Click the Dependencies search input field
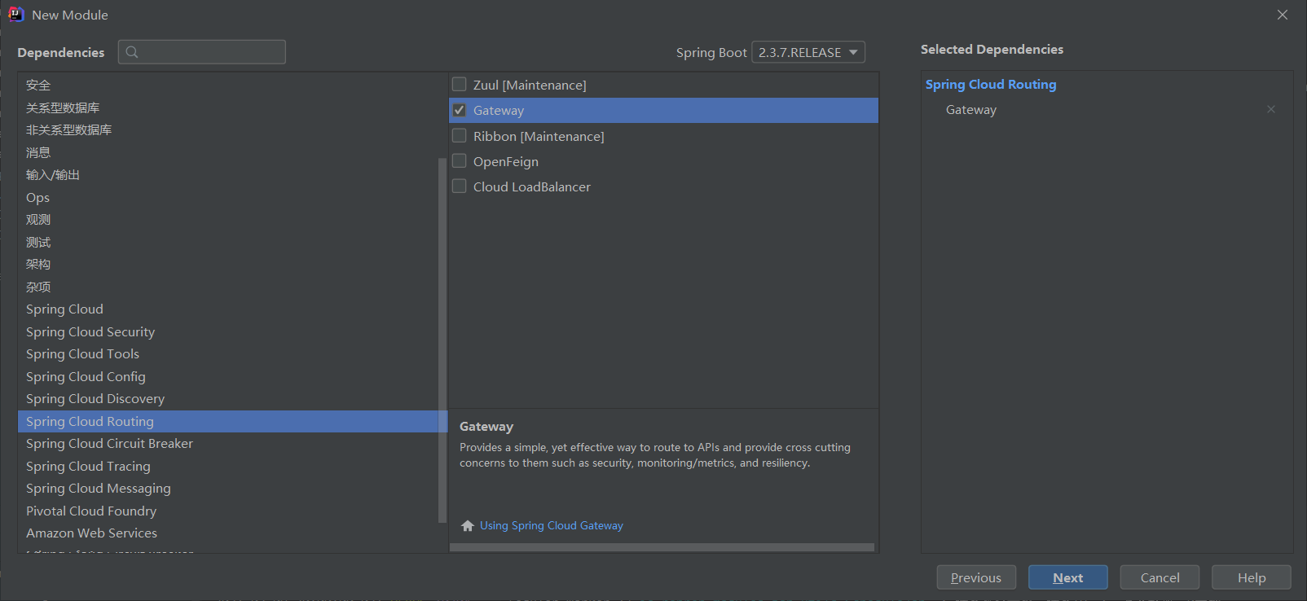 tap(202, 52)
